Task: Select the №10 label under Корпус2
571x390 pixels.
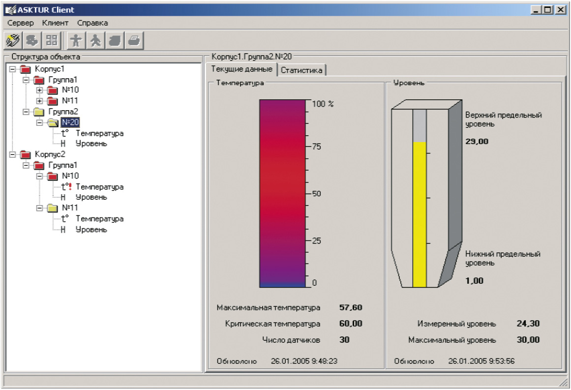Action: [x=70, y=176]
